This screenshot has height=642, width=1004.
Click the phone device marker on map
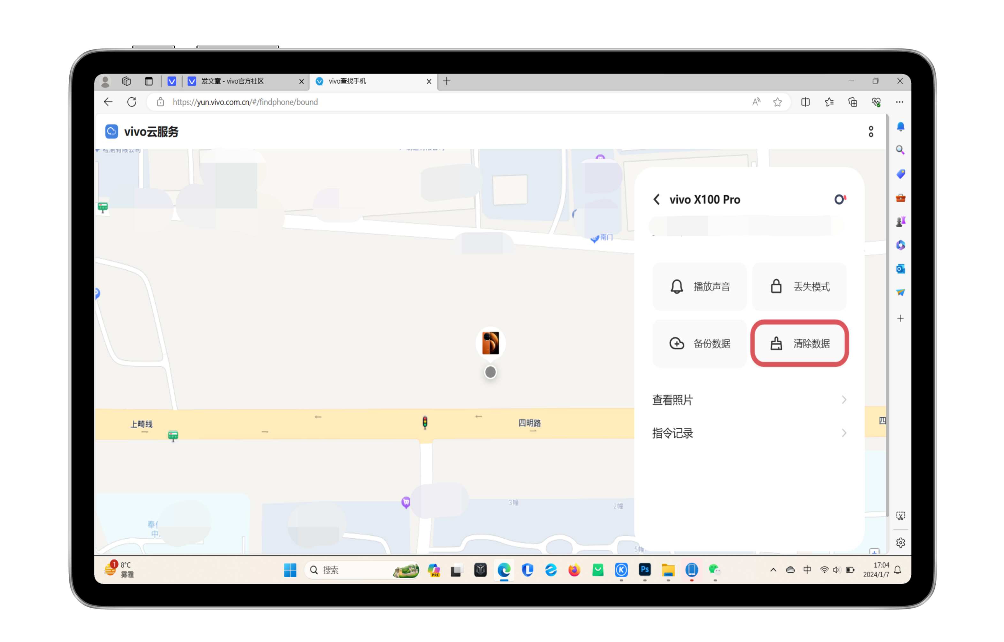pyautogui.click(x=491, y=343)
